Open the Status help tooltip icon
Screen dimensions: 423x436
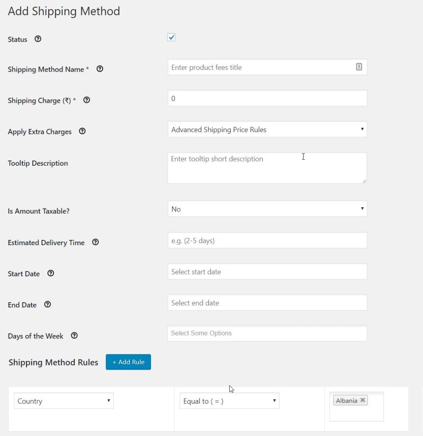tap(38, 39)
